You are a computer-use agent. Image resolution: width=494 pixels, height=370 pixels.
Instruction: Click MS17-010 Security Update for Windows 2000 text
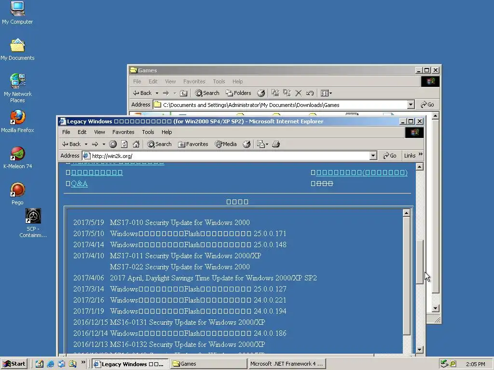(179, 223)
